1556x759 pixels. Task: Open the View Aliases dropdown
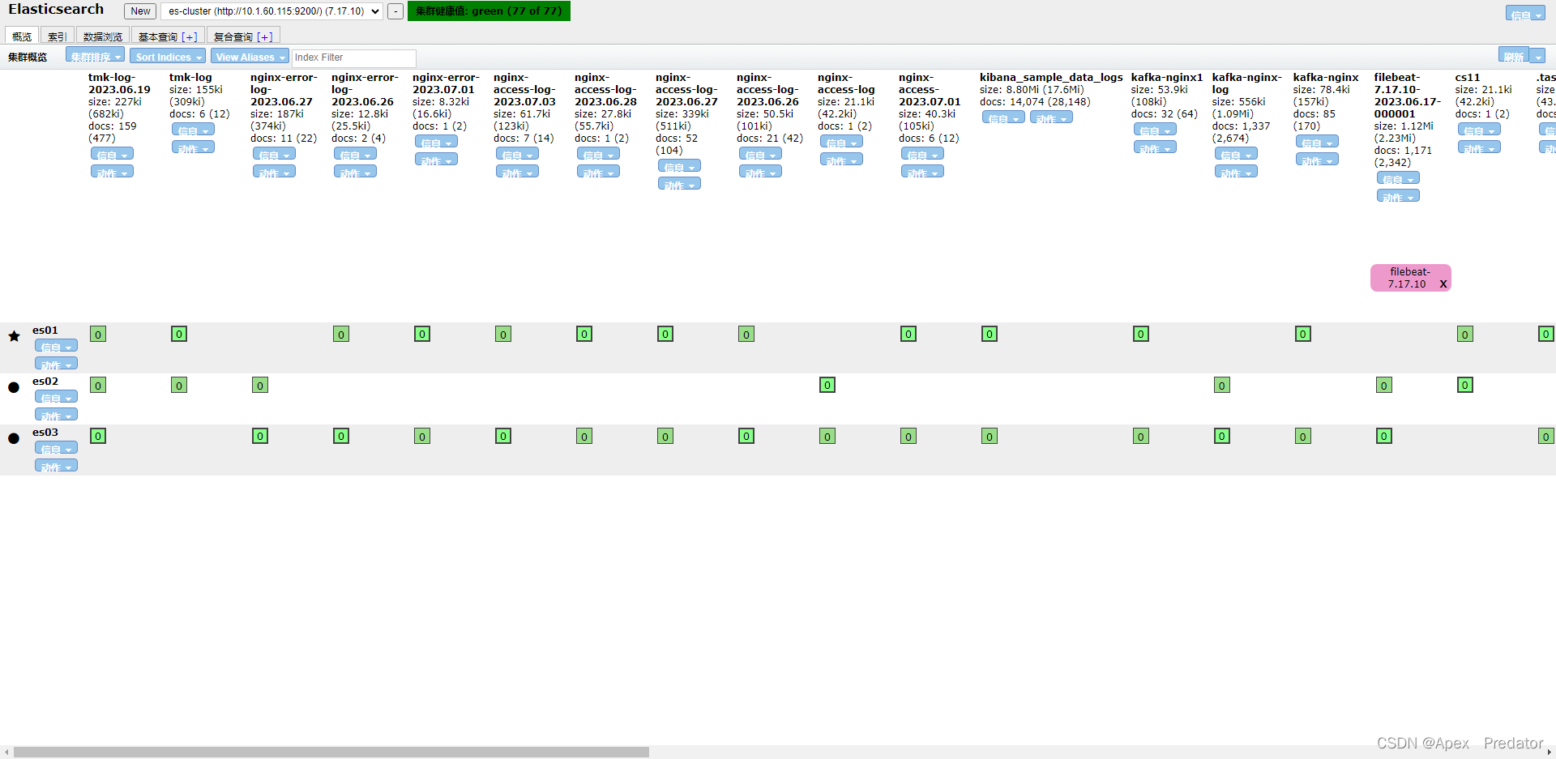pyautogui.click(x=250, y=56)
